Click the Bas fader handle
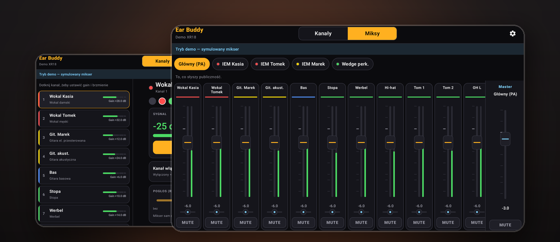 pyautogui.click(x=303, y=143)
